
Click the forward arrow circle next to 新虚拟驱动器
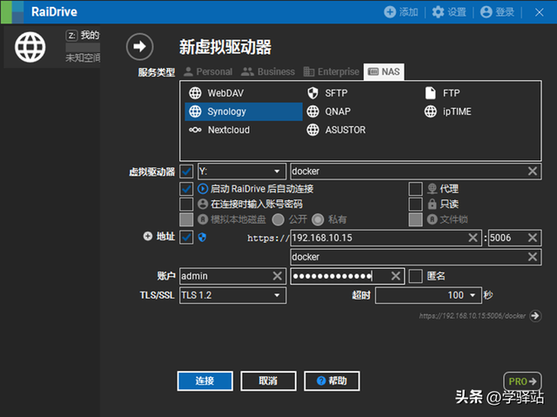139,46
